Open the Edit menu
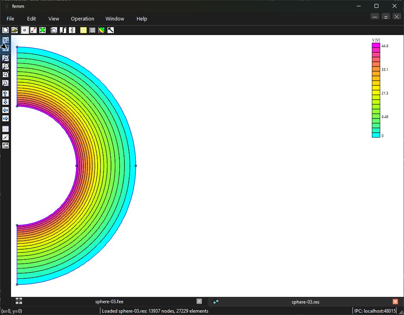Viewport: 404px width, 315px height. coord(32,19)
